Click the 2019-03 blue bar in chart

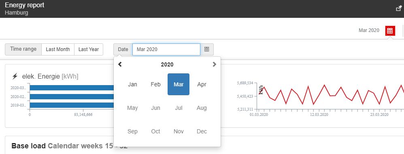pos(72,105)
